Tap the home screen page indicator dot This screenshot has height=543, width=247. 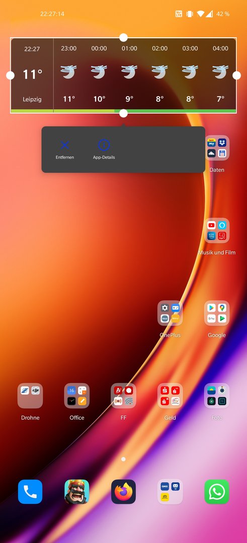click(x=123, y=459)
